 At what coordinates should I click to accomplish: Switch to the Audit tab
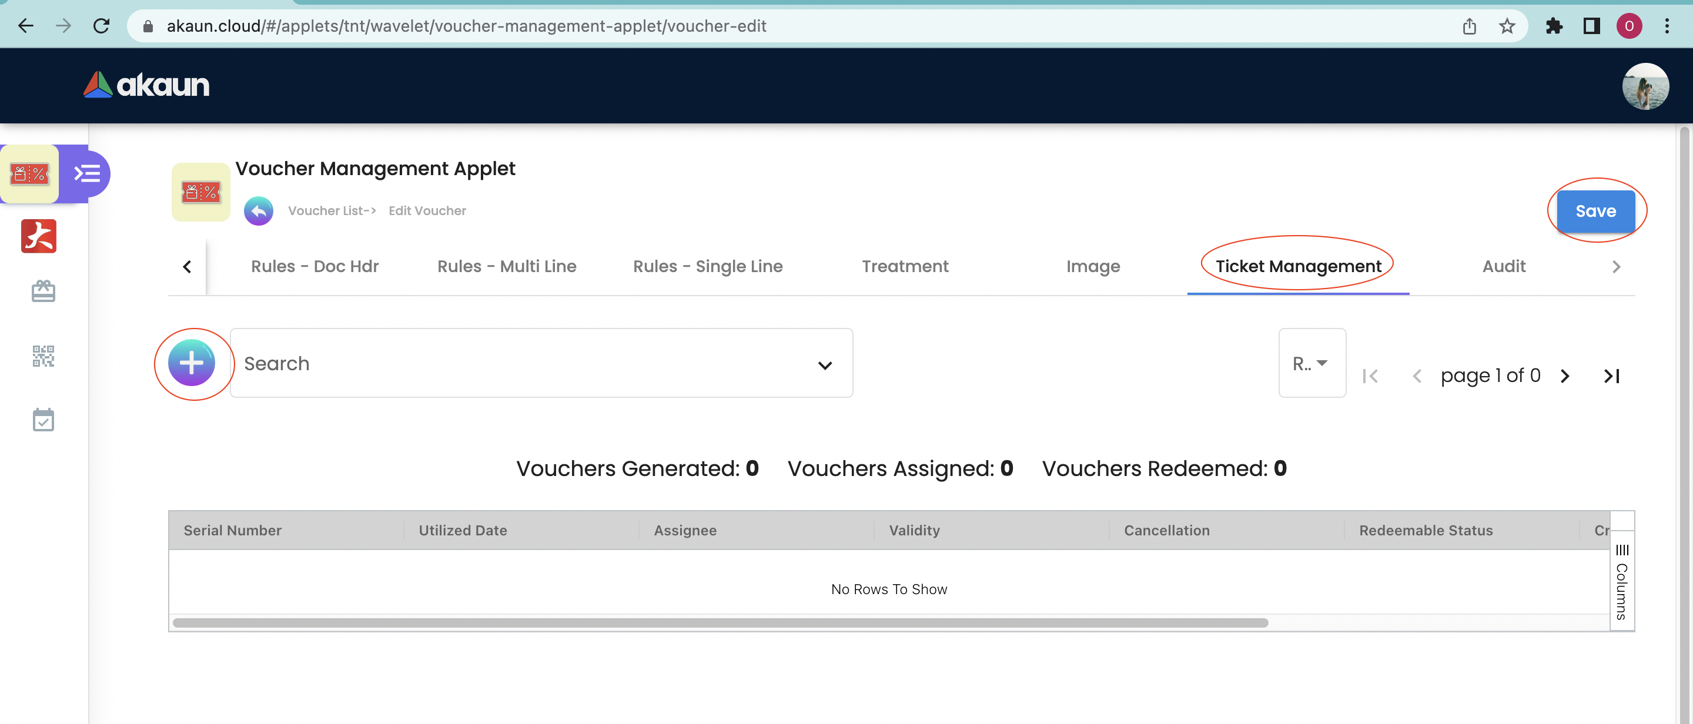(x=1503, y=266)
